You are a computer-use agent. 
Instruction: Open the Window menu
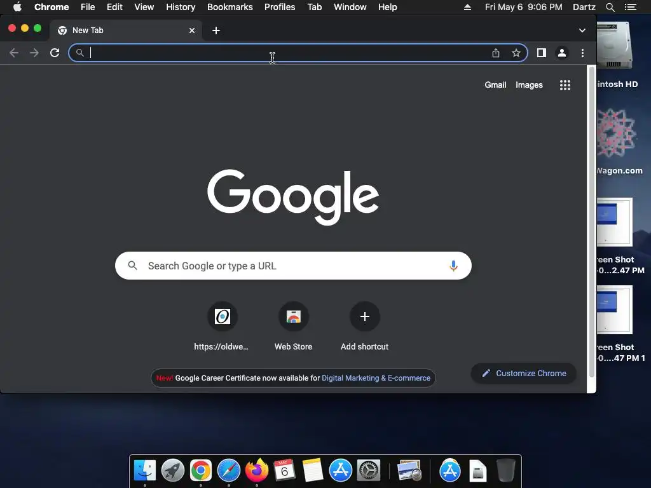350,7
